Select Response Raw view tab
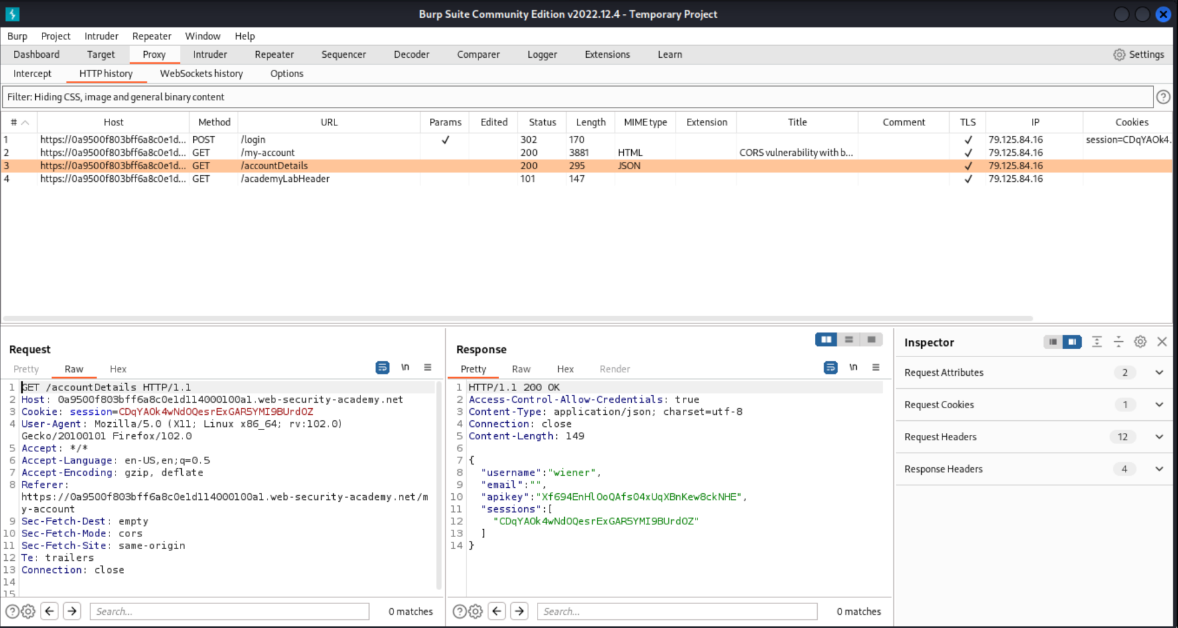 point(521,369)
